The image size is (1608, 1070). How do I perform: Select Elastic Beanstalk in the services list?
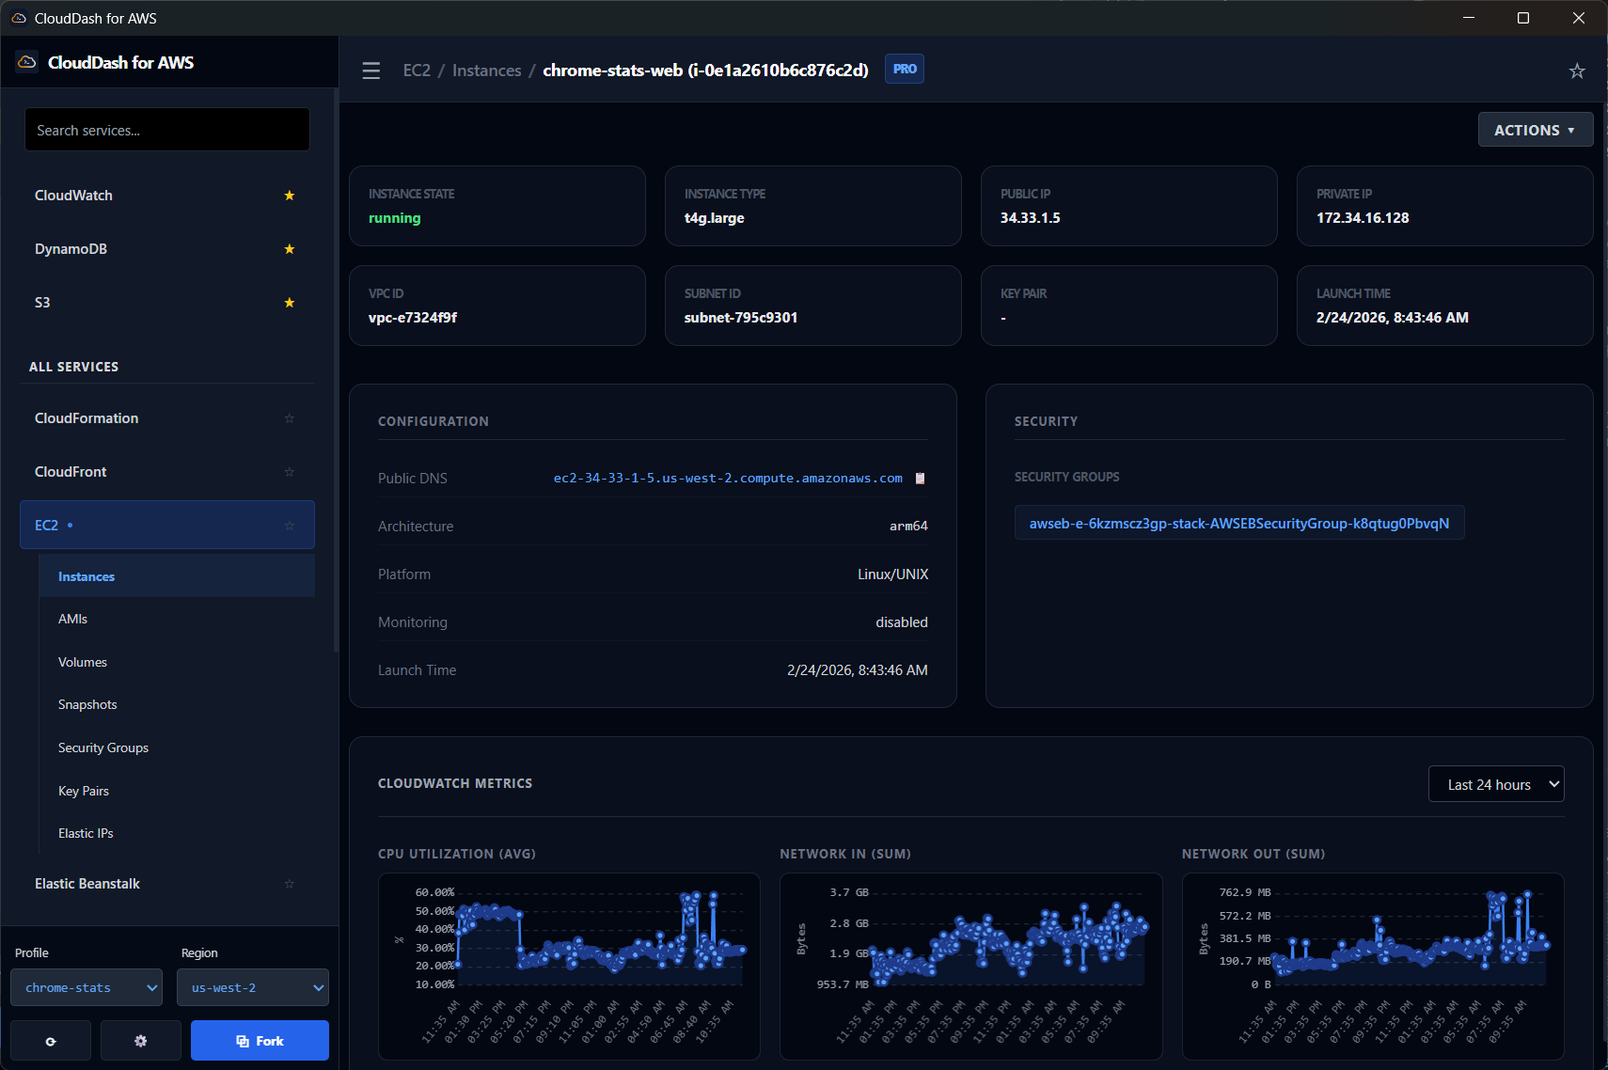(x=87, y=883)
